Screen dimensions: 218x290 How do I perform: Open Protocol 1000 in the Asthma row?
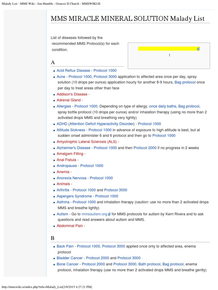pyautogui.click(x=84, y=202)
